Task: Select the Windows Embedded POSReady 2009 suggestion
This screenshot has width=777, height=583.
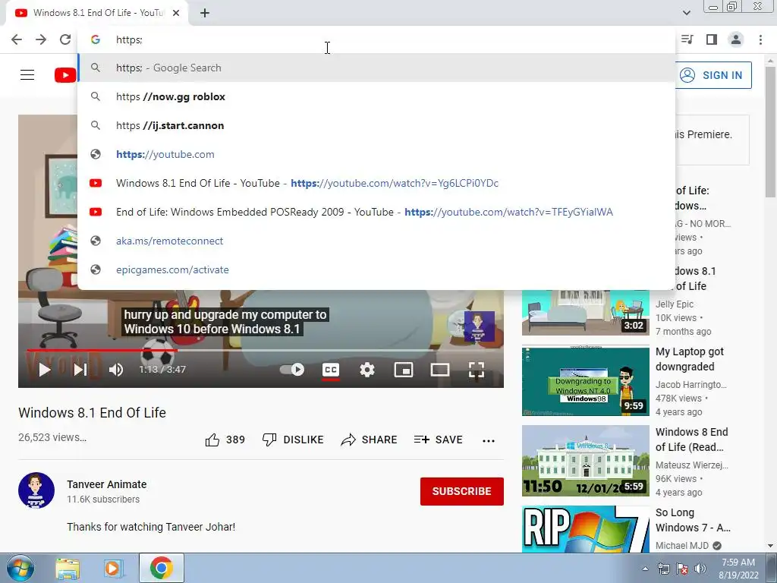Action: [376, 212]
